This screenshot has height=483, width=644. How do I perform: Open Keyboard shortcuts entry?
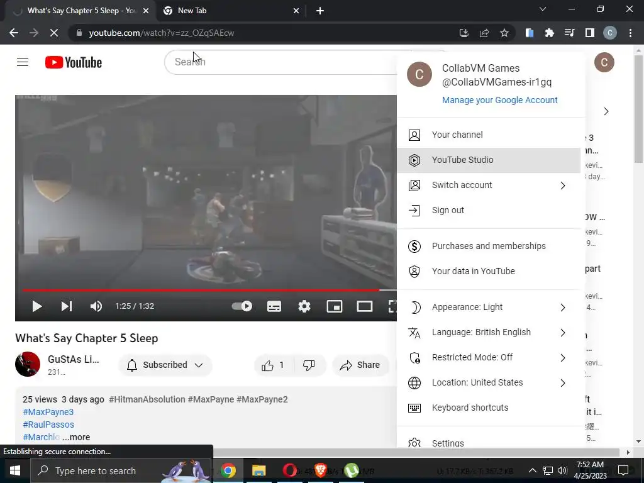pyautogui.click(x=489, y=408)
